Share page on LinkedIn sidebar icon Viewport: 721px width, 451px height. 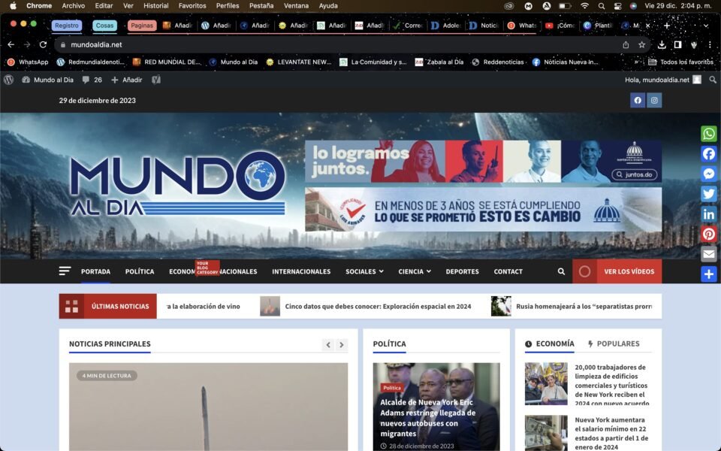pyautogui.click(x=708, y=214)
